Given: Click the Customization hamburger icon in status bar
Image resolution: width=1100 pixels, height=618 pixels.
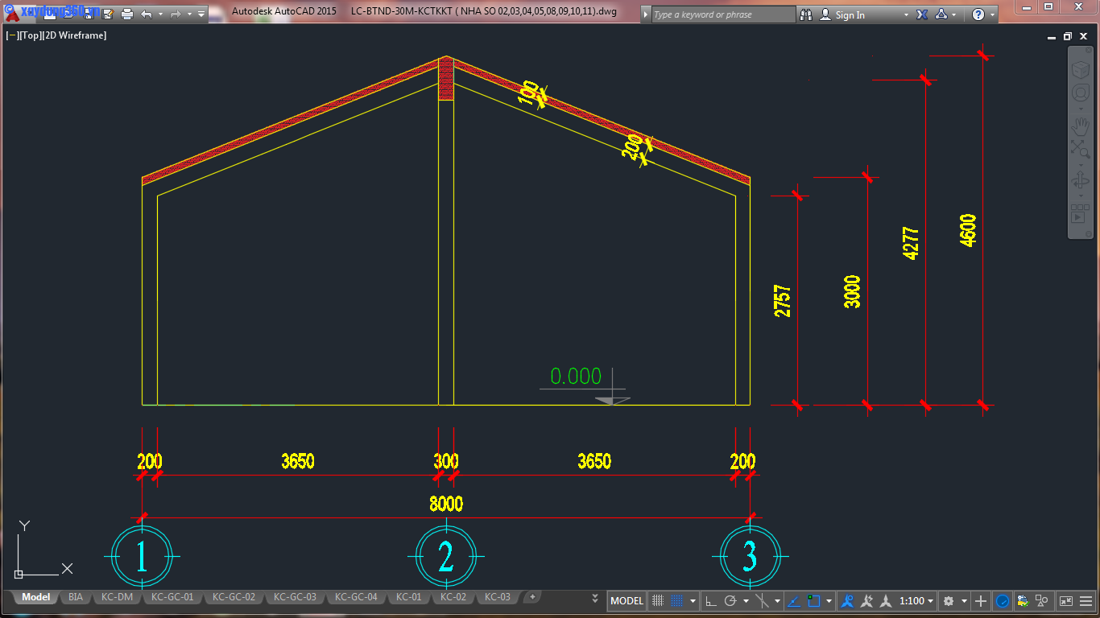Looking at the screenshot, I should pos(1084,601).
